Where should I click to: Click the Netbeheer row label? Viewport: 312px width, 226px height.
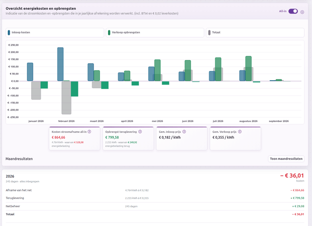tap(13, 206)
